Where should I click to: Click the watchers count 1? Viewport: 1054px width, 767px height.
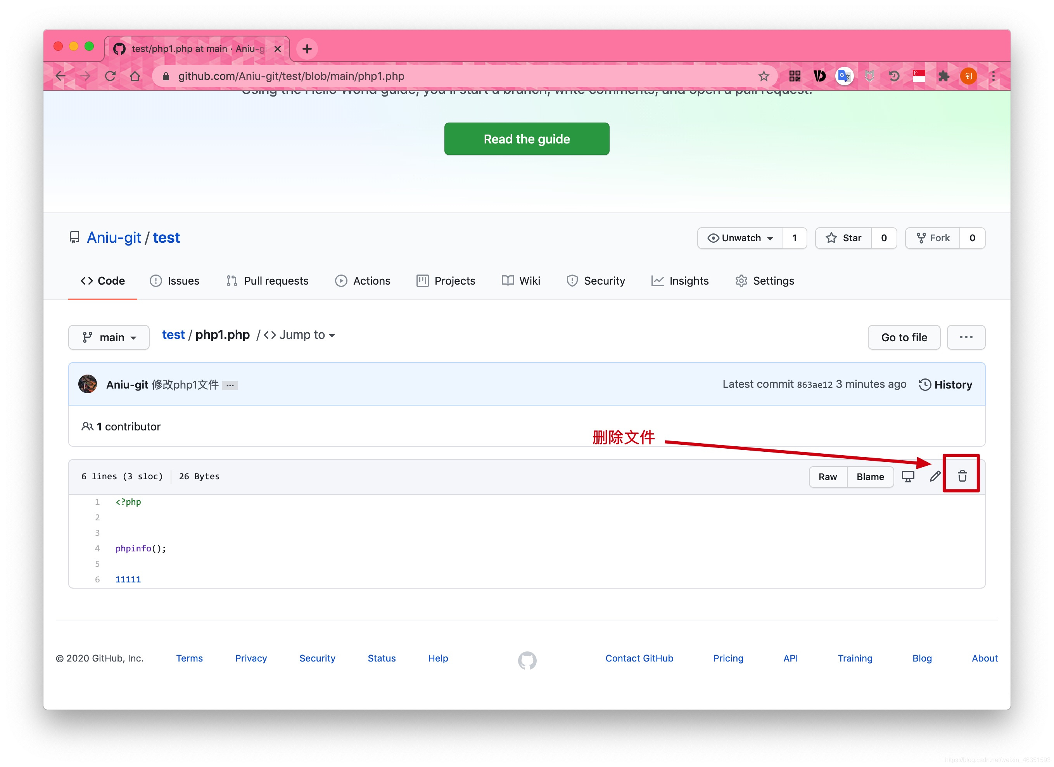[x=795, y=238]
